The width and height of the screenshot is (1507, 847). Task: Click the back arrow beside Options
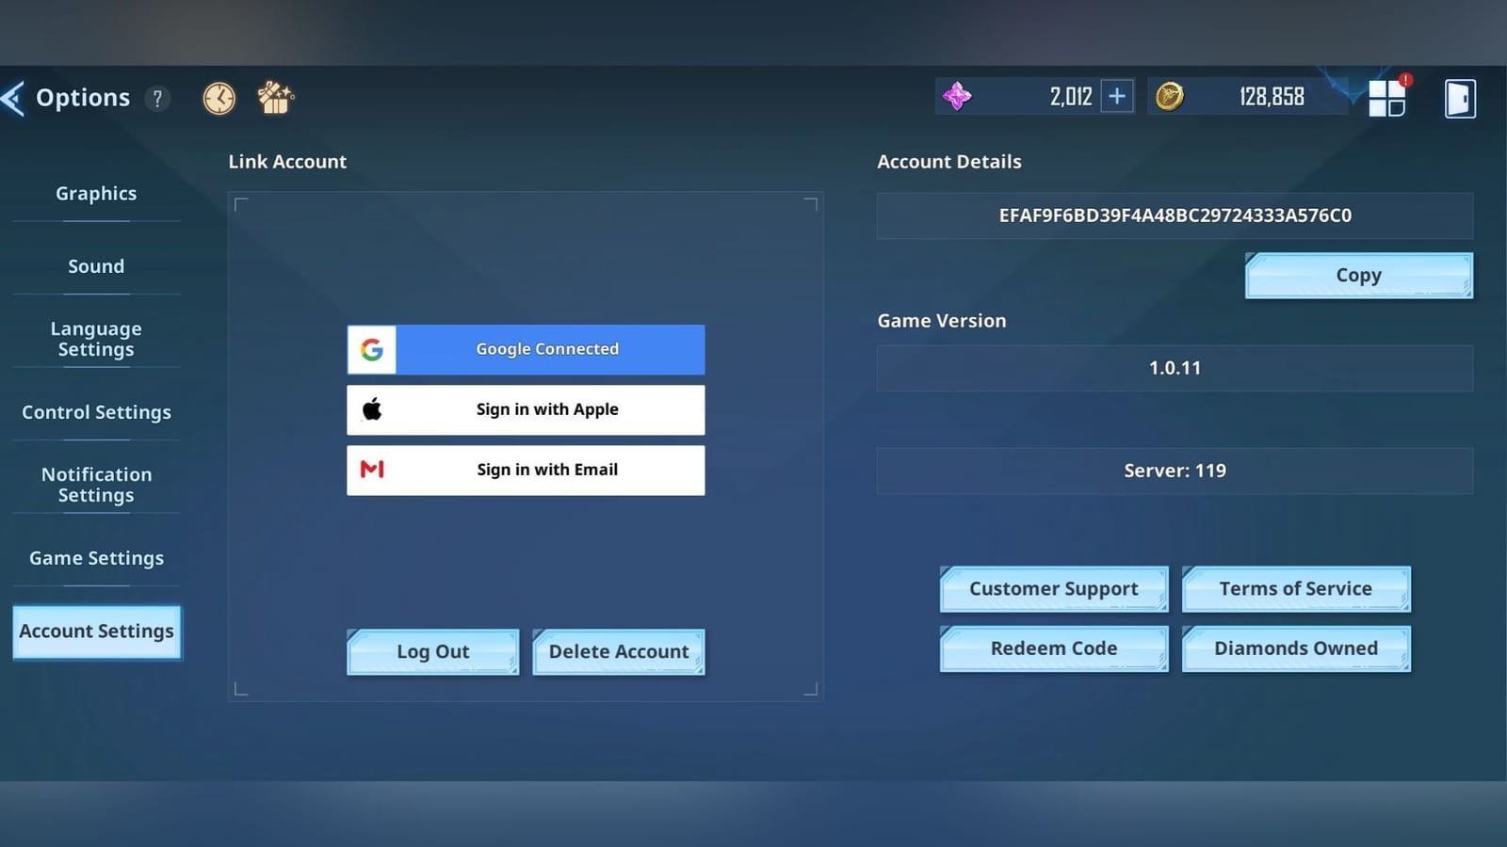click(13, 97)
